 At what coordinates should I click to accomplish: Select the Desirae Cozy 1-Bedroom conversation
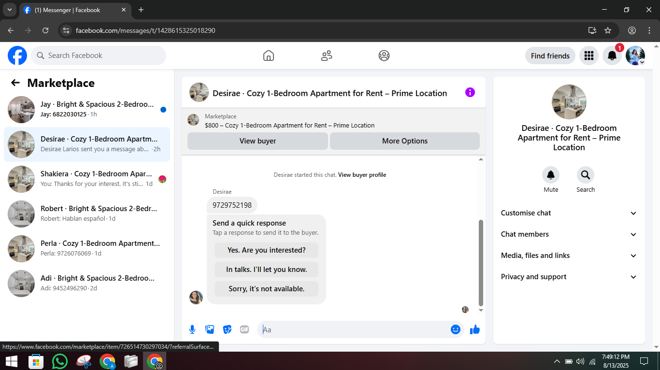[x=87, y=144]
